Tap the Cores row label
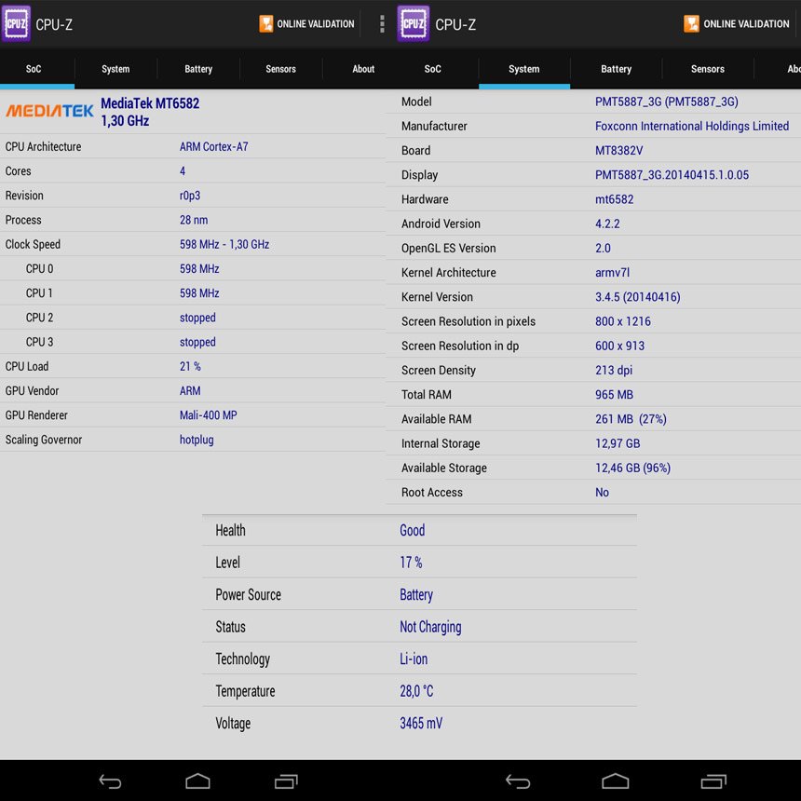Viewport: 801px width, 801px height. 18,171
